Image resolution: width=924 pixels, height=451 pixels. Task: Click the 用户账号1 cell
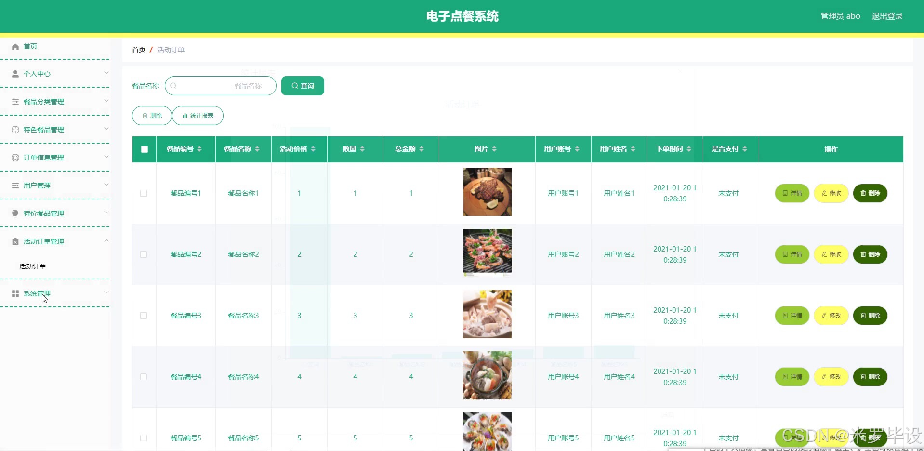[563, 193]
